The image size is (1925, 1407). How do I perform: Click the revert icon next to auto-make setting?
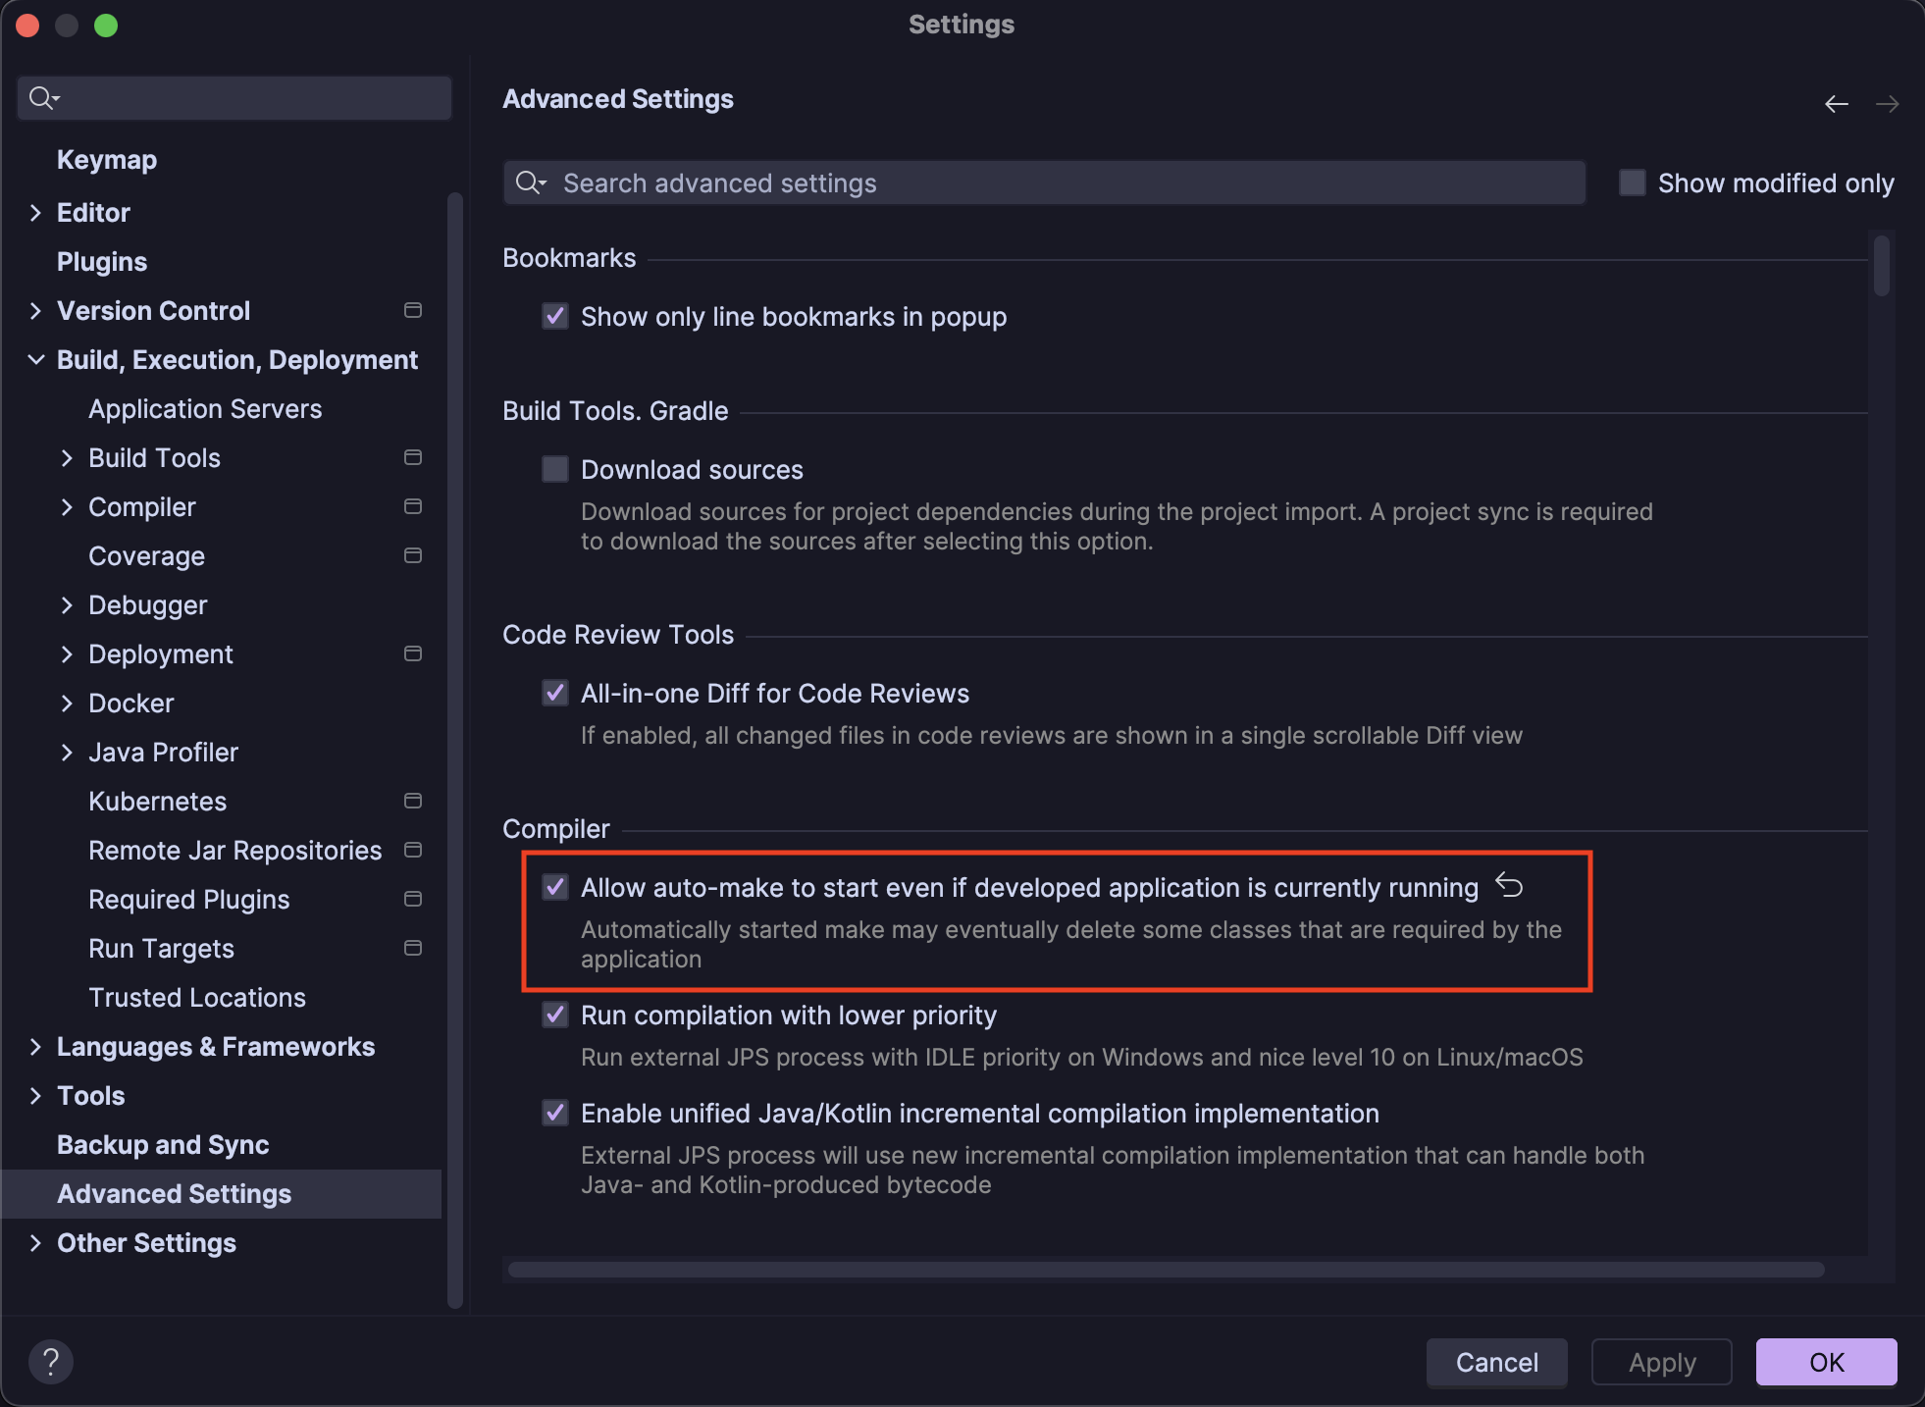(x=1509, y=886)
